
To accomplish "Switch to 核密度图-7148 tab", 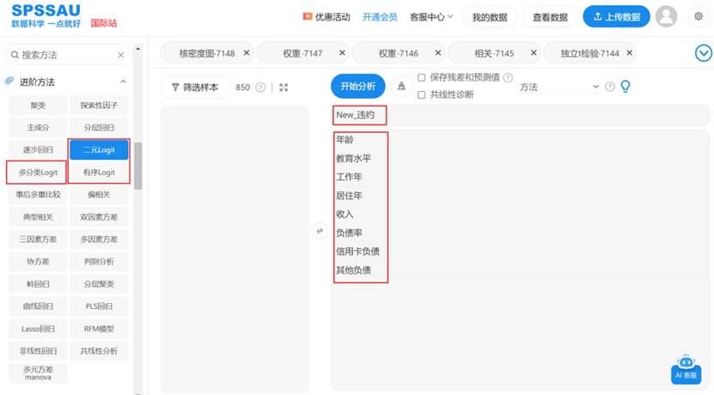I will (207, 53).
